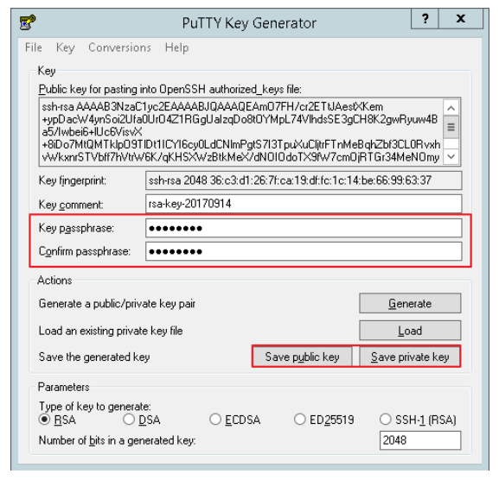Open the Conversions menu
The width and height of the screenshot is (499, 480).
point(119,47)
